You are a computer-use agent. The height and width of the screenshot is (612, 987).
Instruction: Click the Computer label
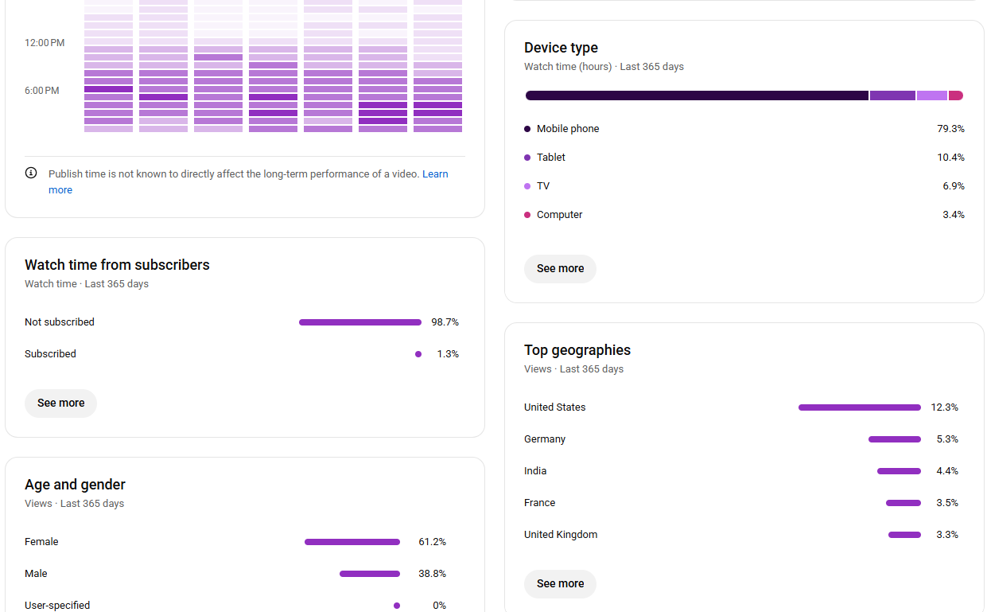click(x=560, y=215)
